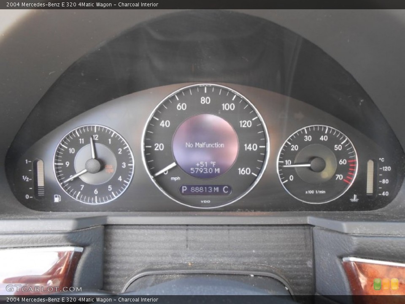Click the 'P' gear indicator
405x304 pixels.
point(184,190)
